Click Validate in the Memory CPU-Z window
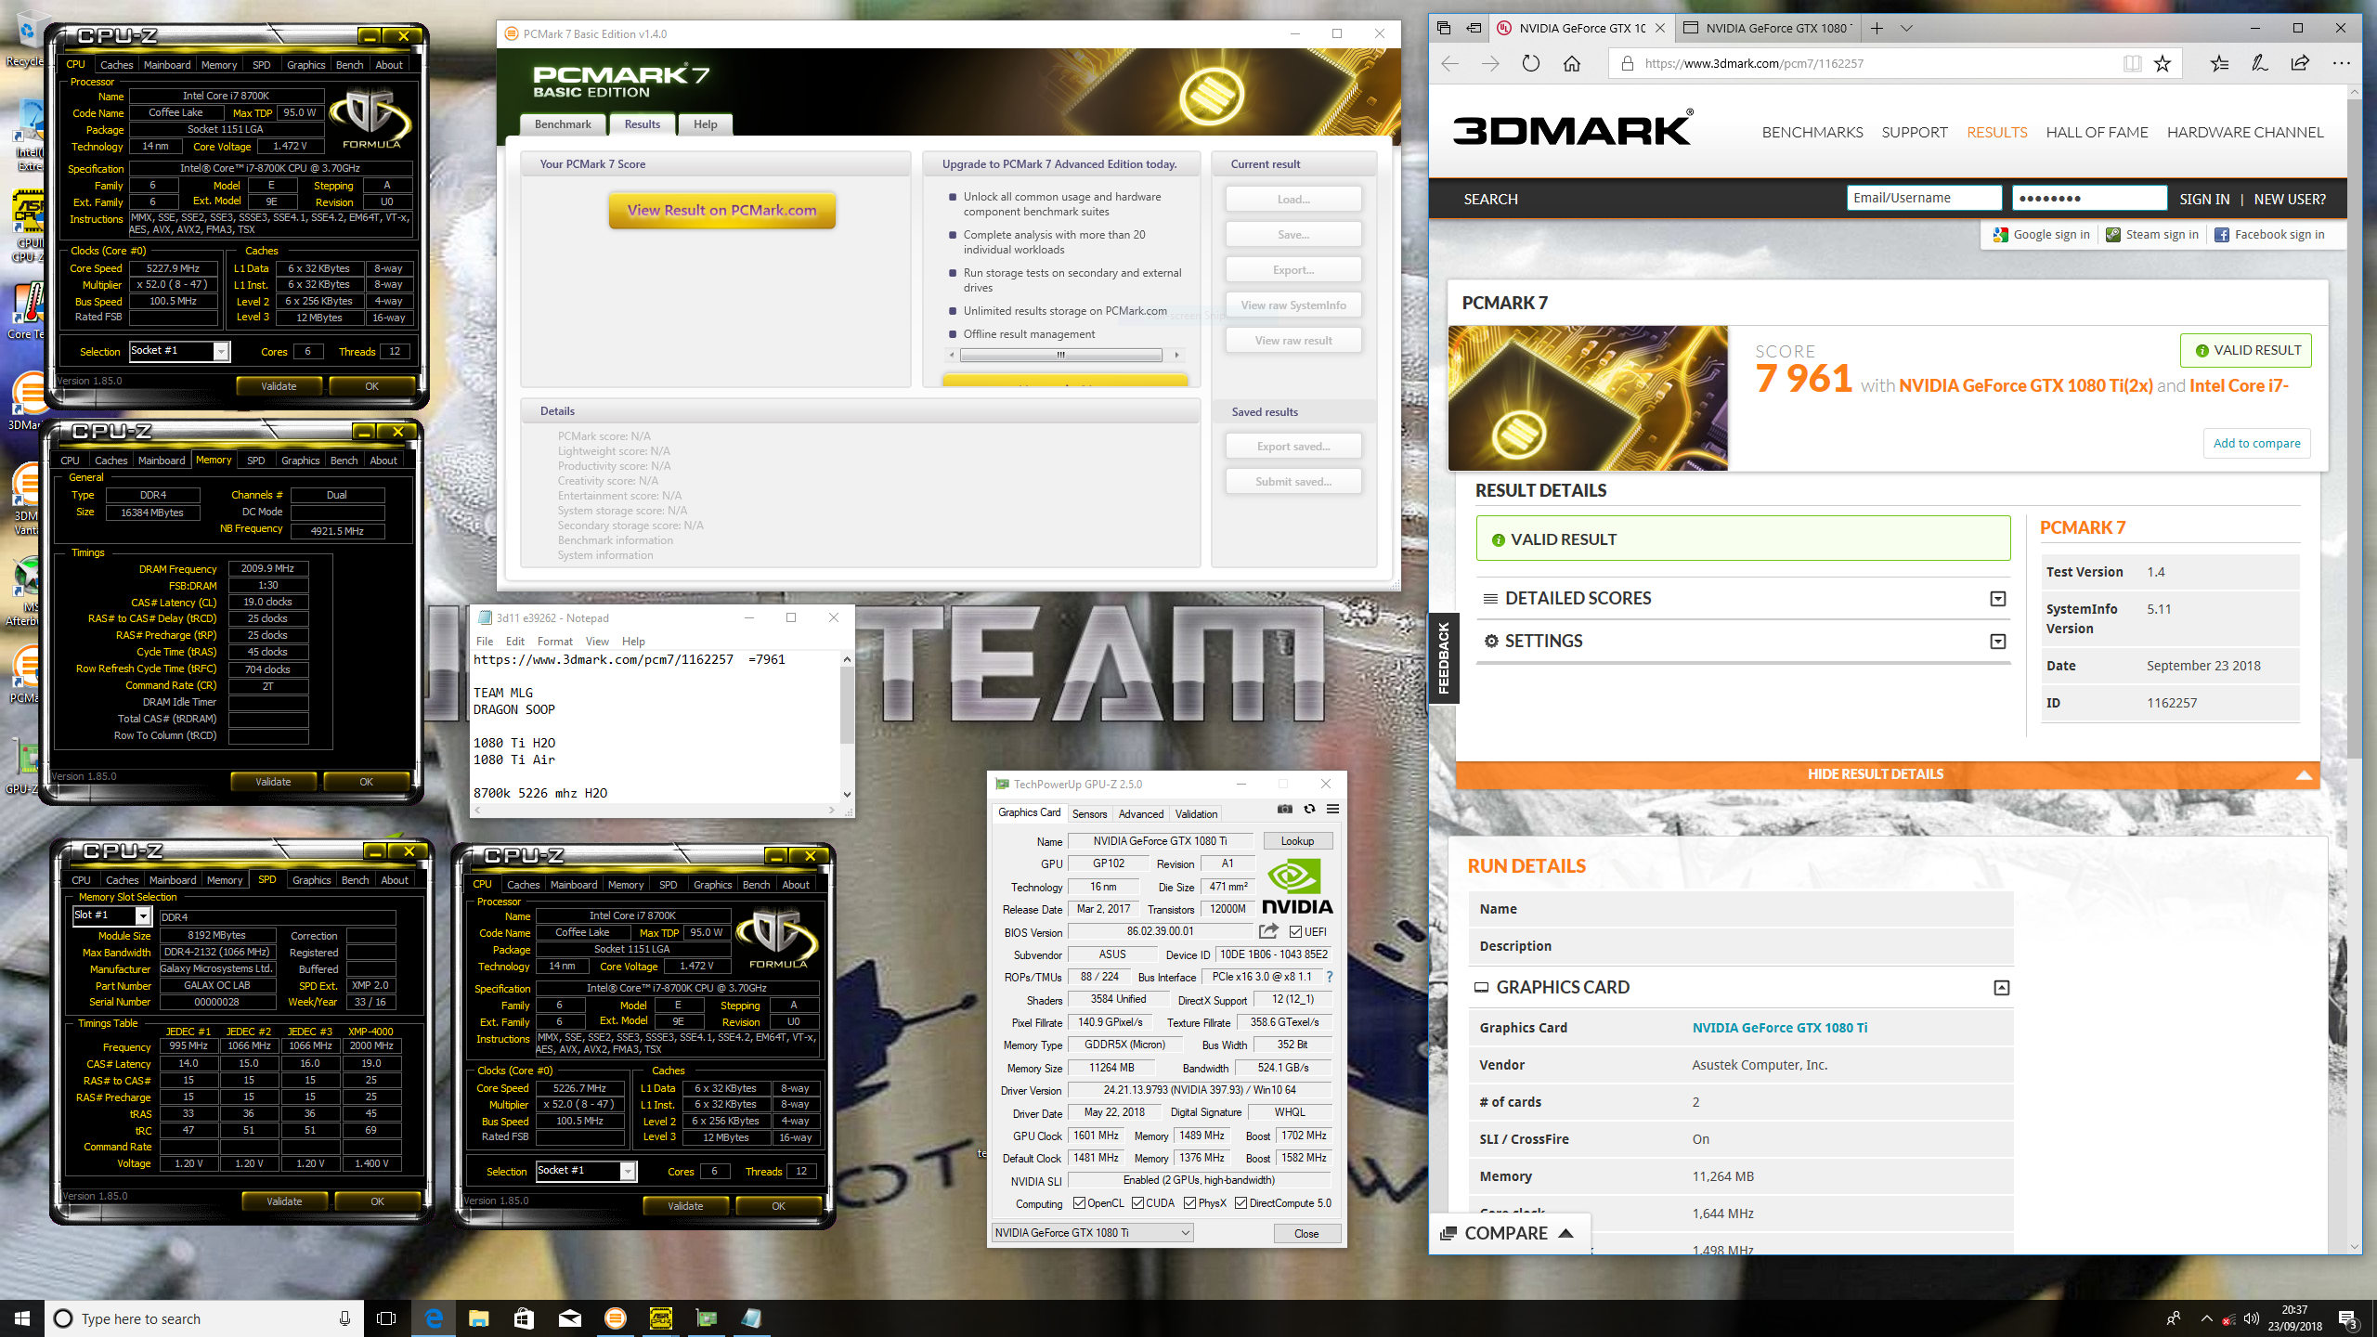Viewport: 2377px width, 1337px height. 273,782
